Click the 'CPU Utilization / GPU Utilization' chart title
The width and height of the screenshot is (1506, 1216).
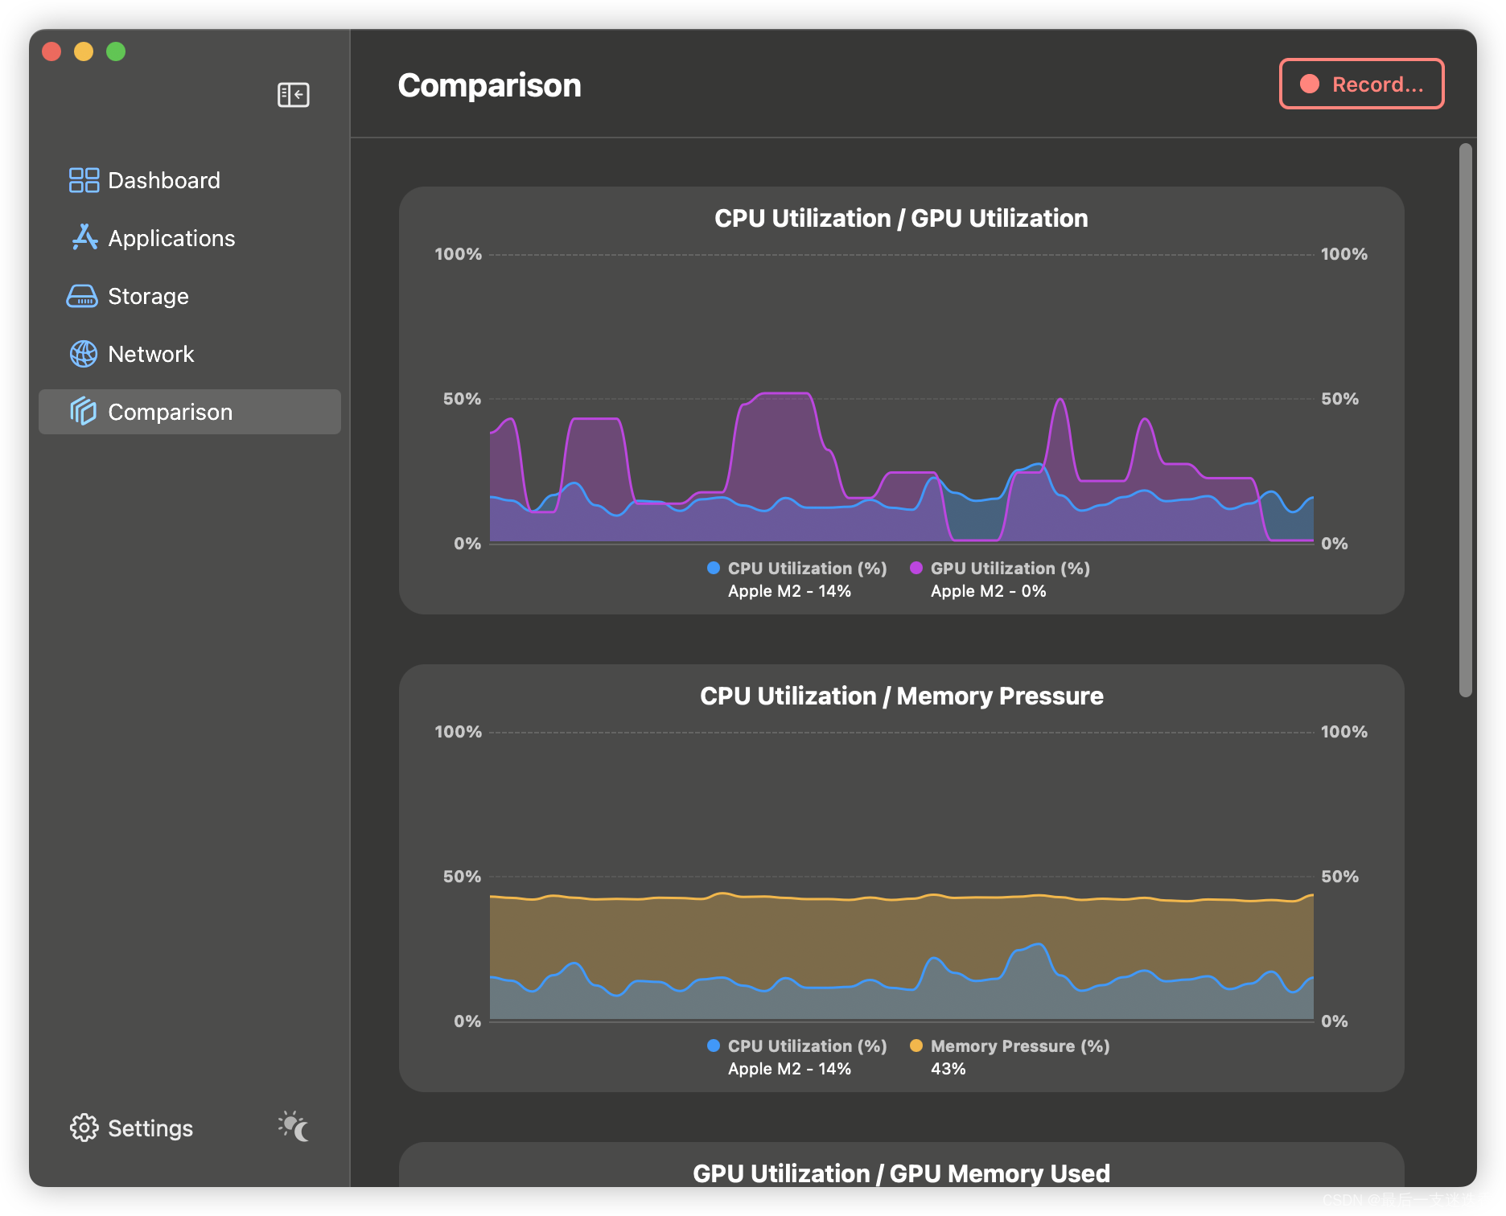pos(901,218)
